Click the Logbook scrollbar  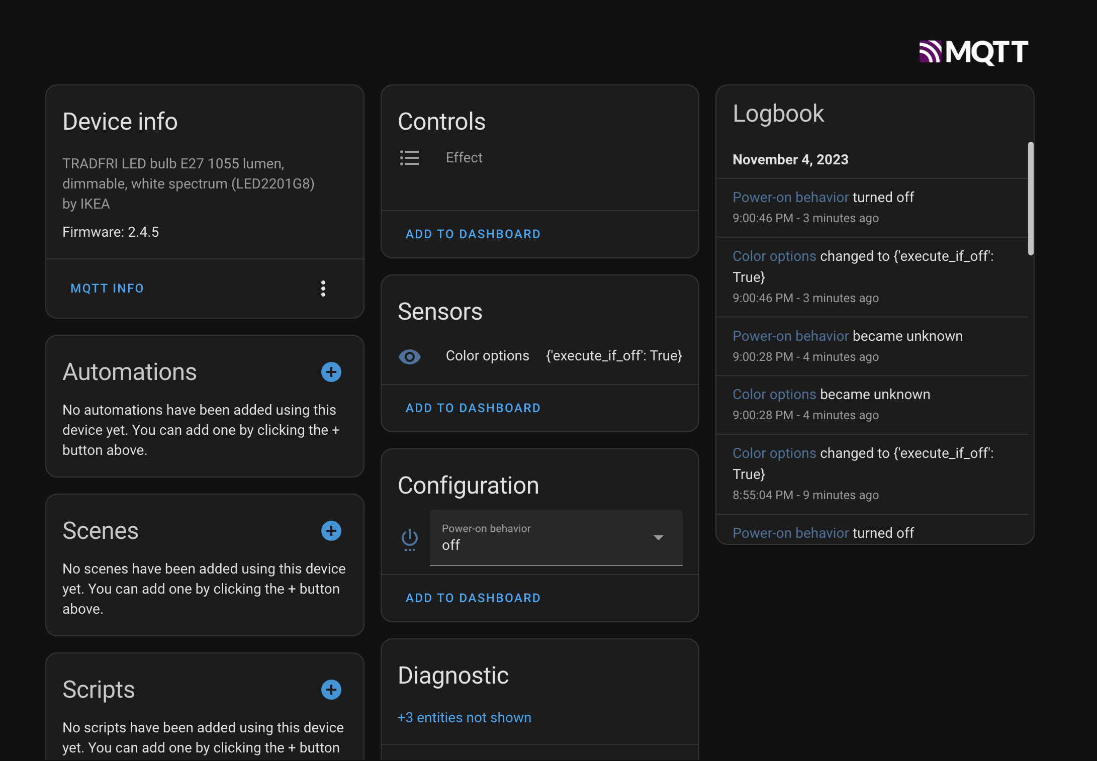[x=1031, y=199]
